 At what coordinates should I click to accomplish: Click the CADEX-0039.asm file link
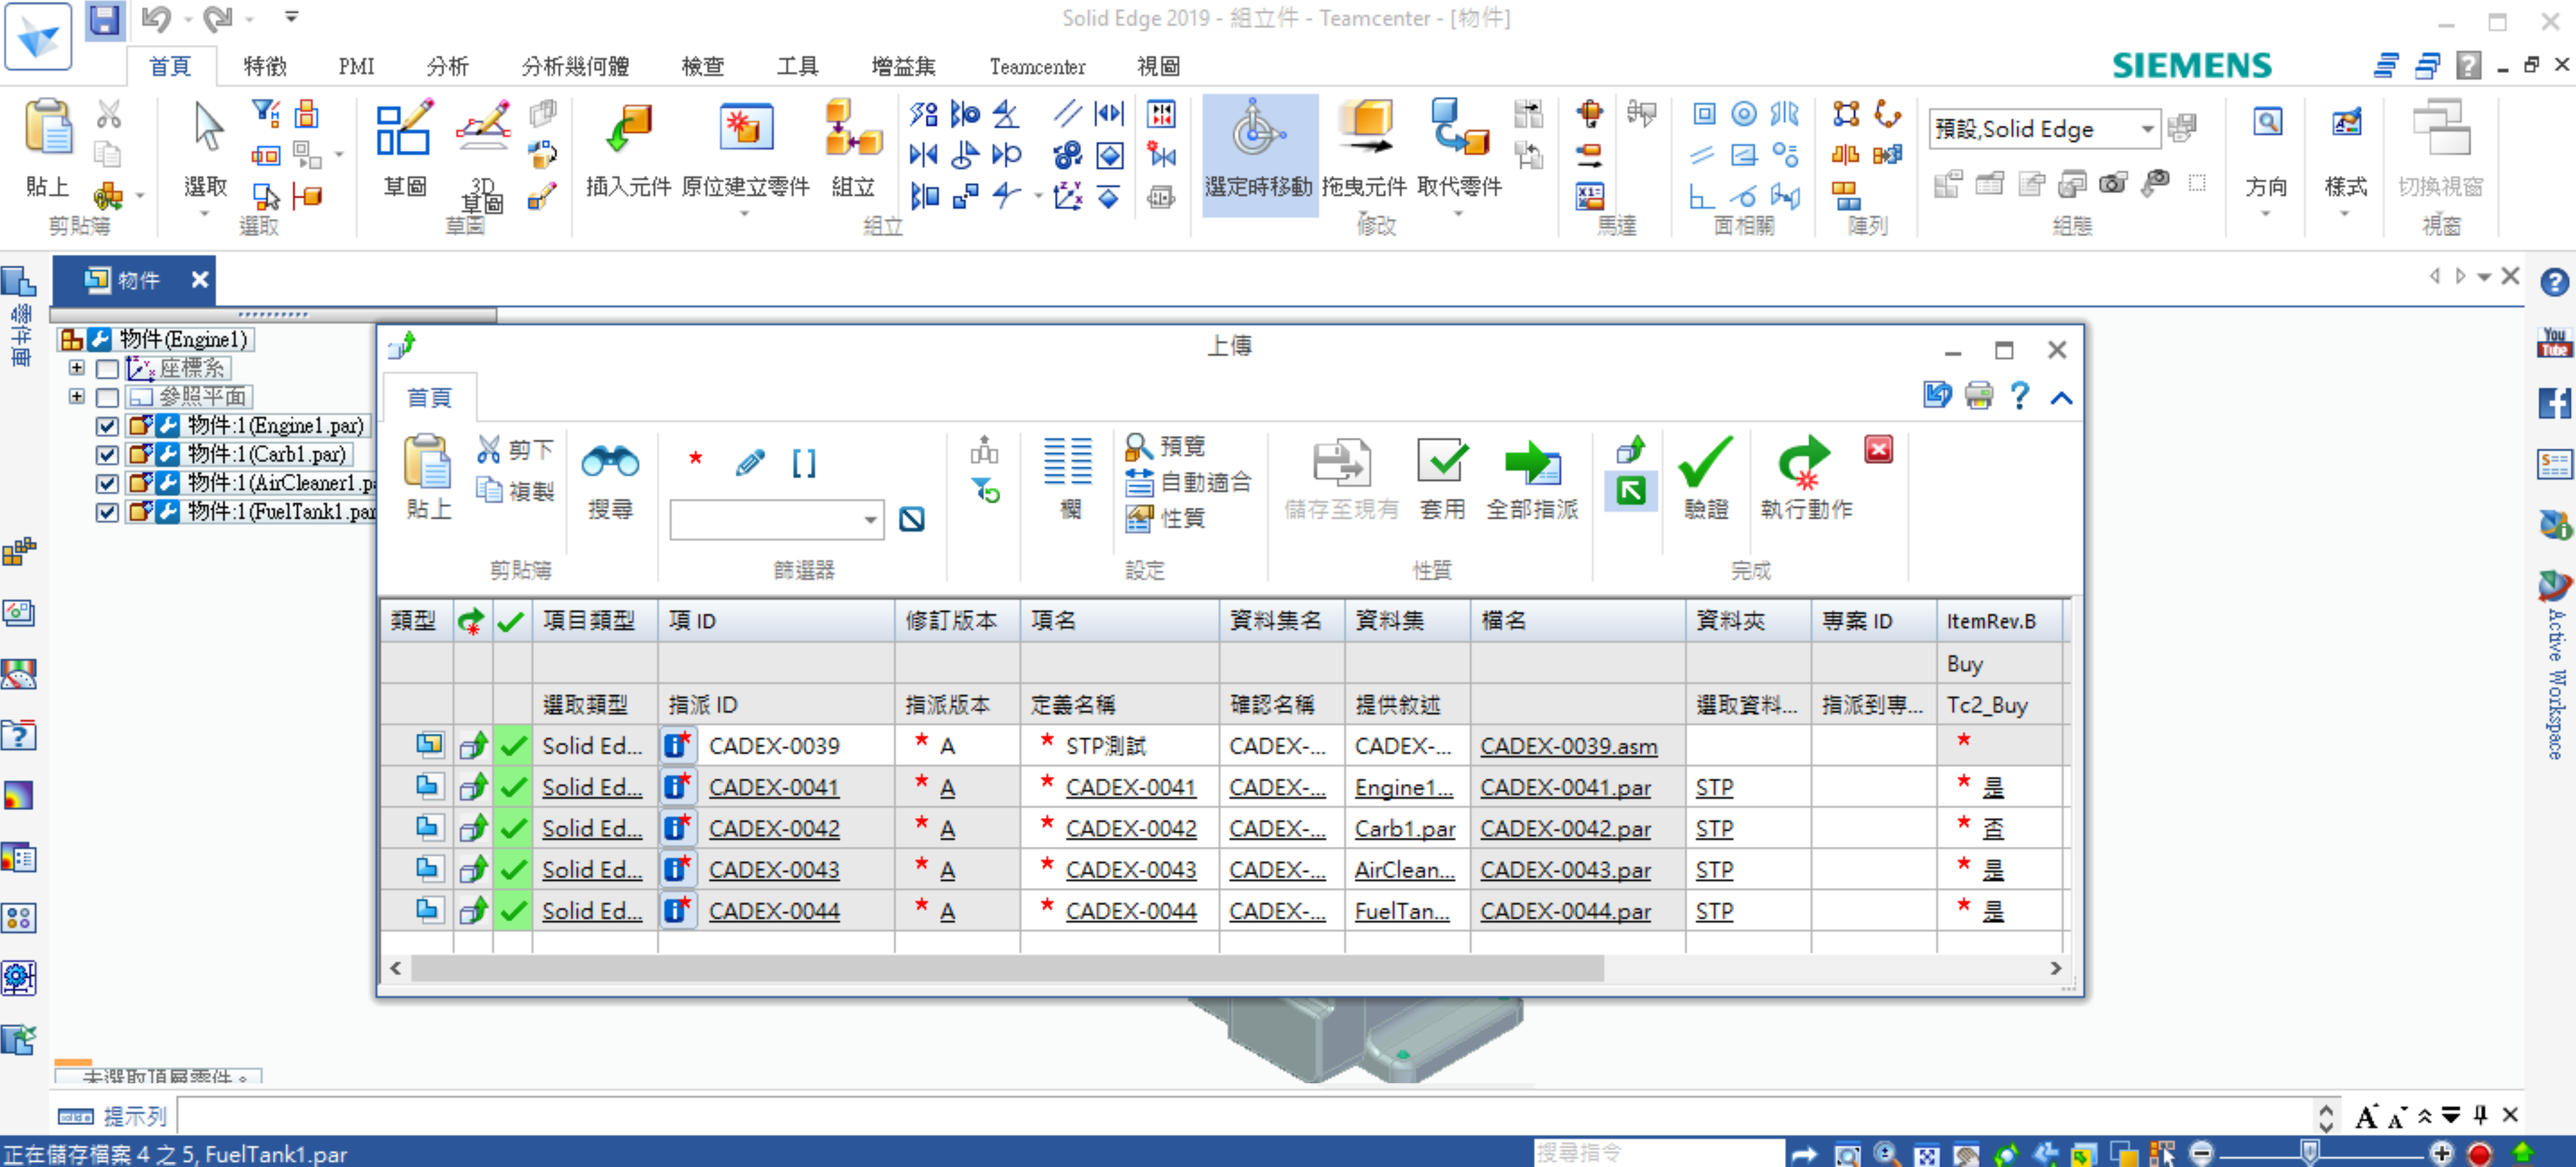1568,746
